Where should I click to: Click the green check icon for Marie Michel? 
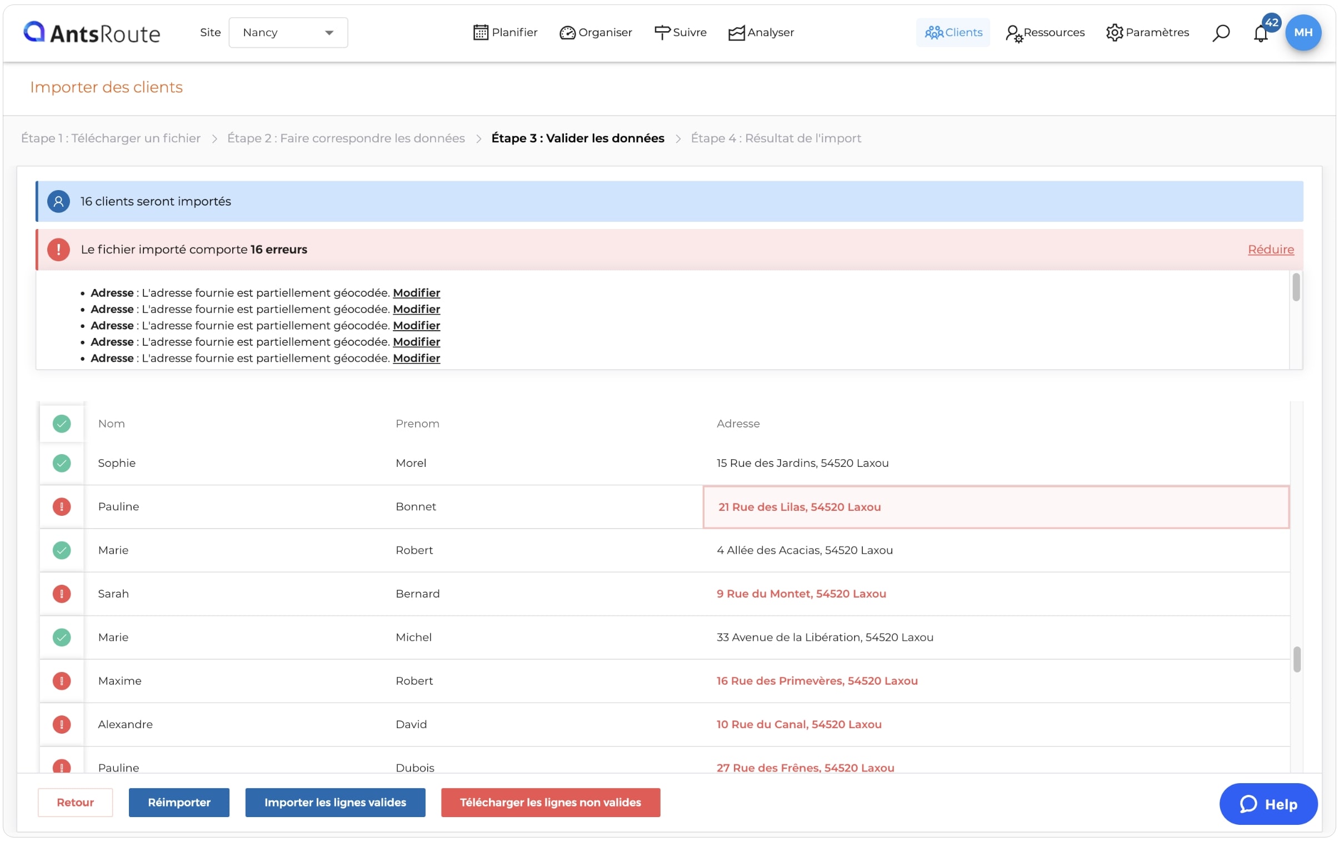click(x=62, y=638)
